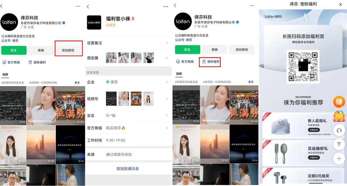Tap the 关注 button in first panel
The image size is (347, 186).
click(14, 50)
